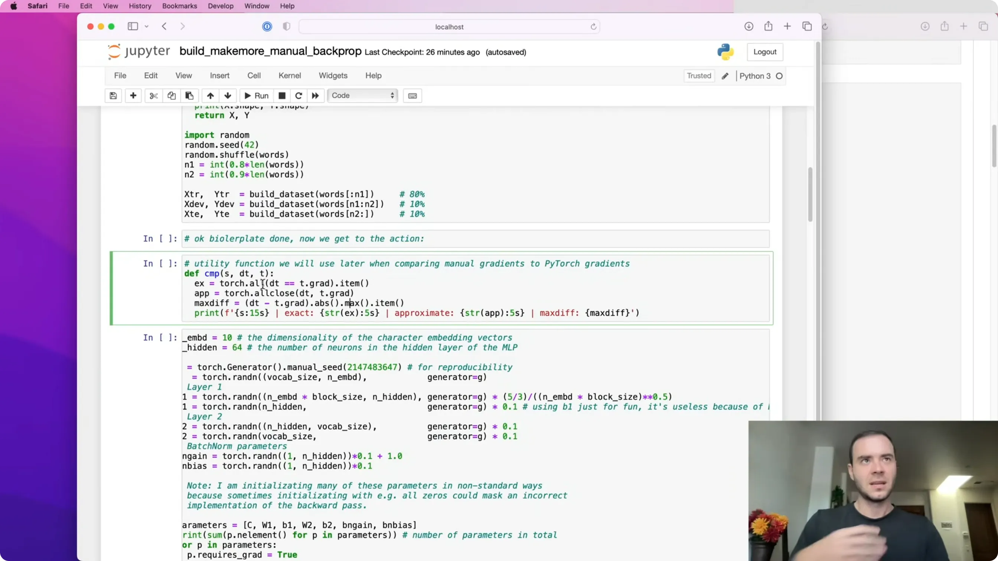998x561 pixels.
Task: Insert cell below with the plus icon
Action: pyautogui.click(x=133, y=96)
